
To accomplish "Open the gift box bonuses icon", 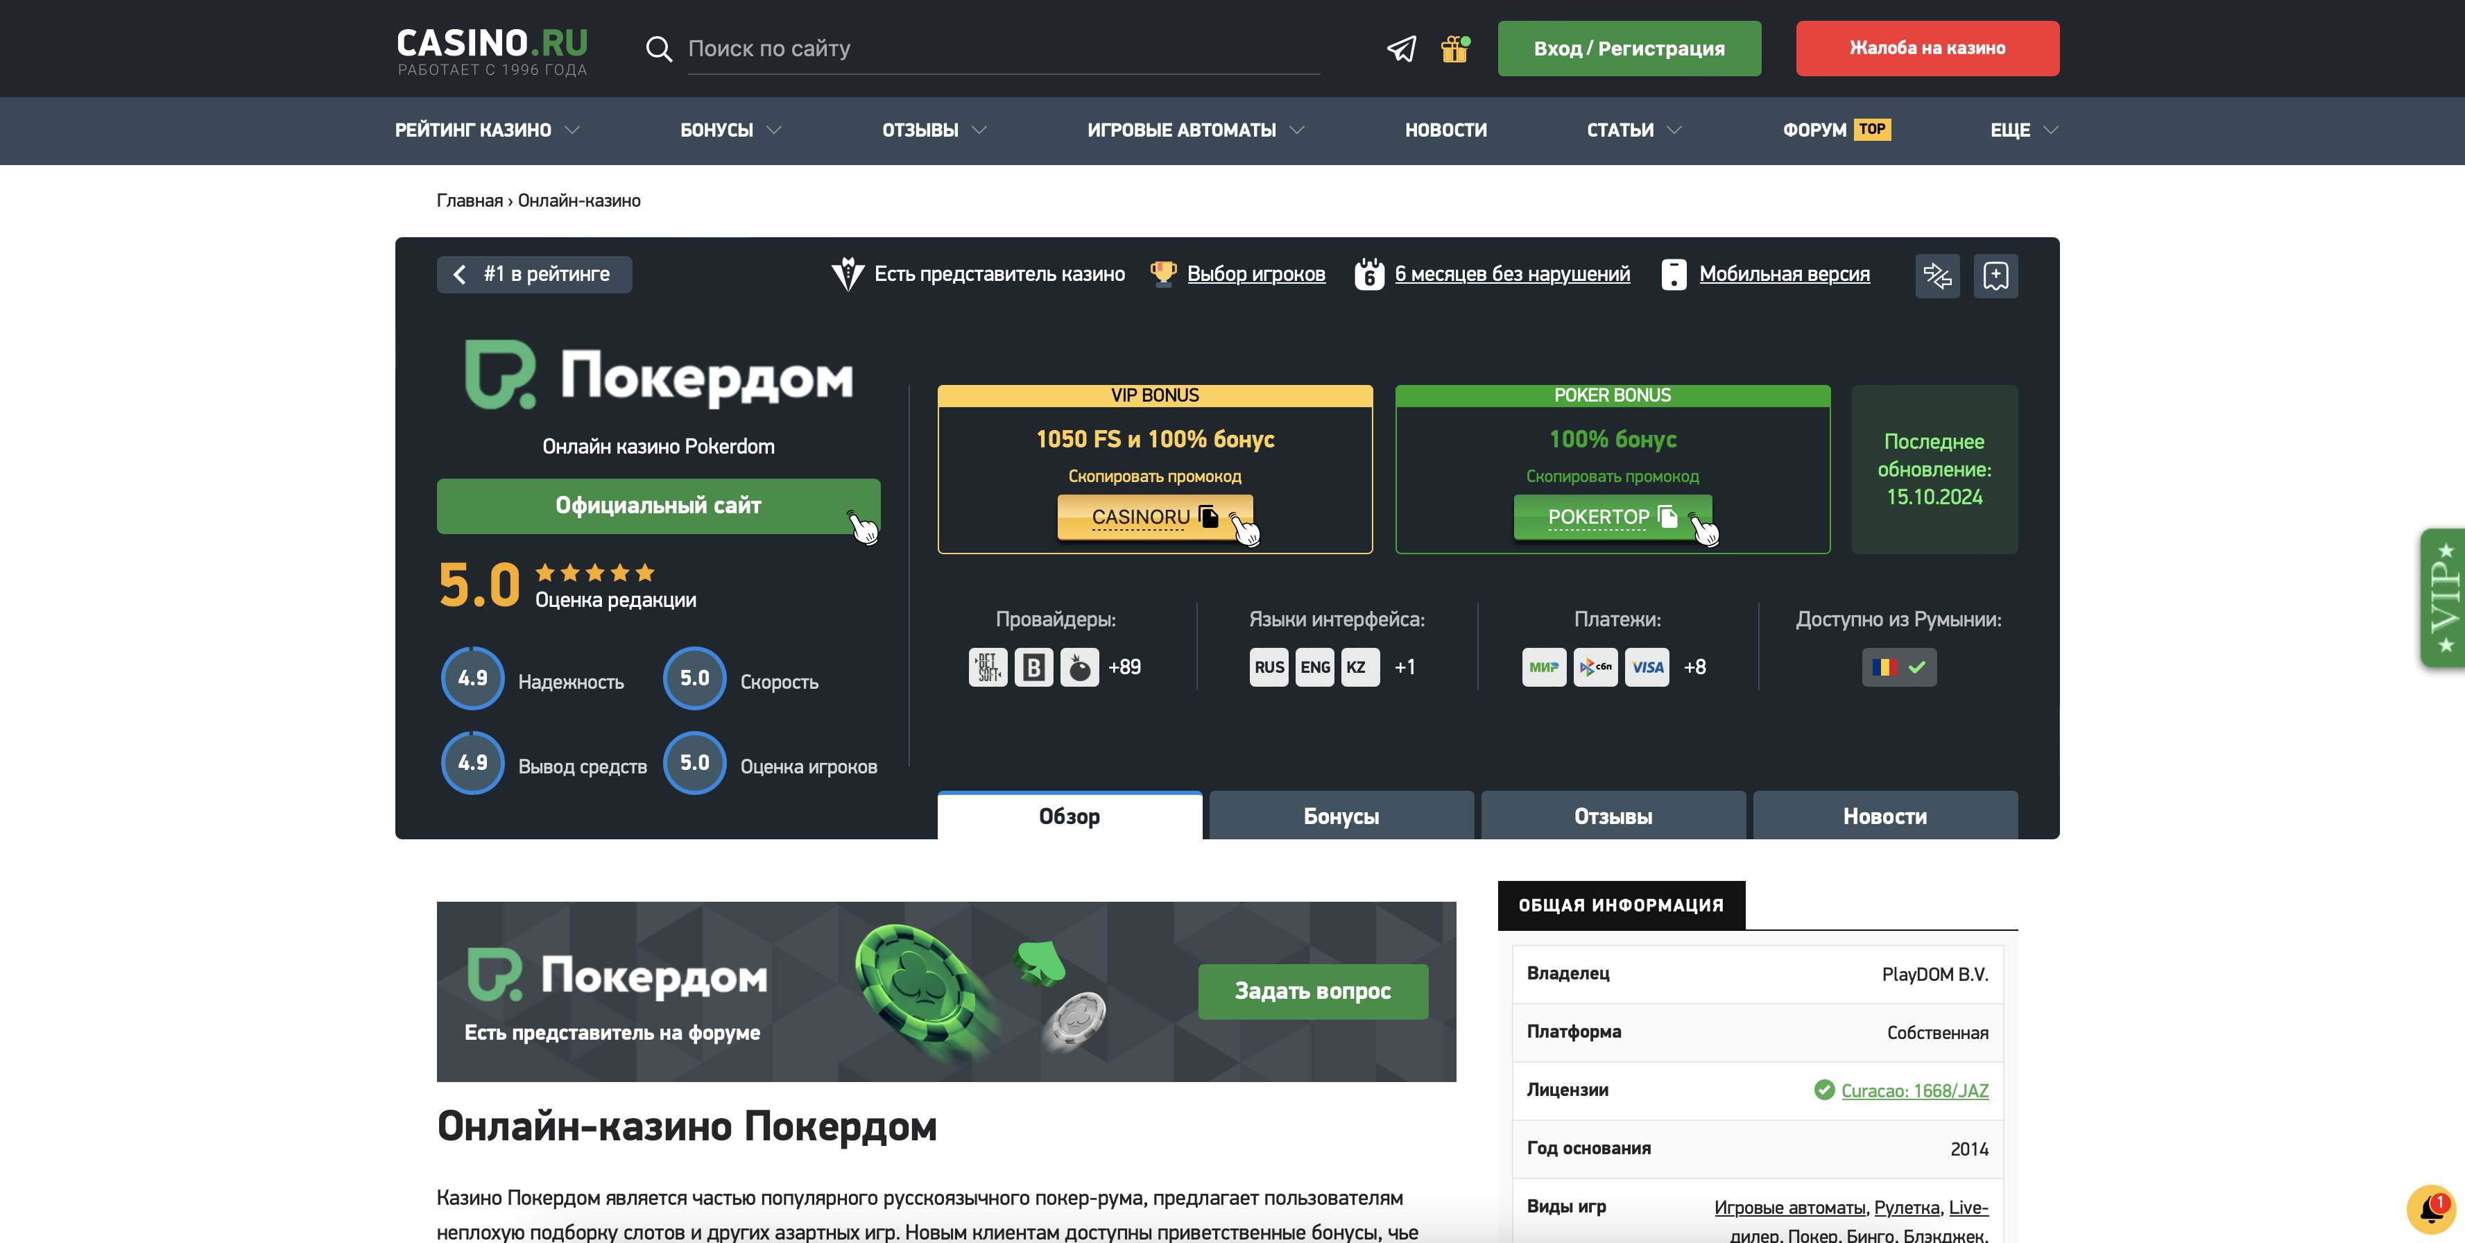I will 1455,49.
